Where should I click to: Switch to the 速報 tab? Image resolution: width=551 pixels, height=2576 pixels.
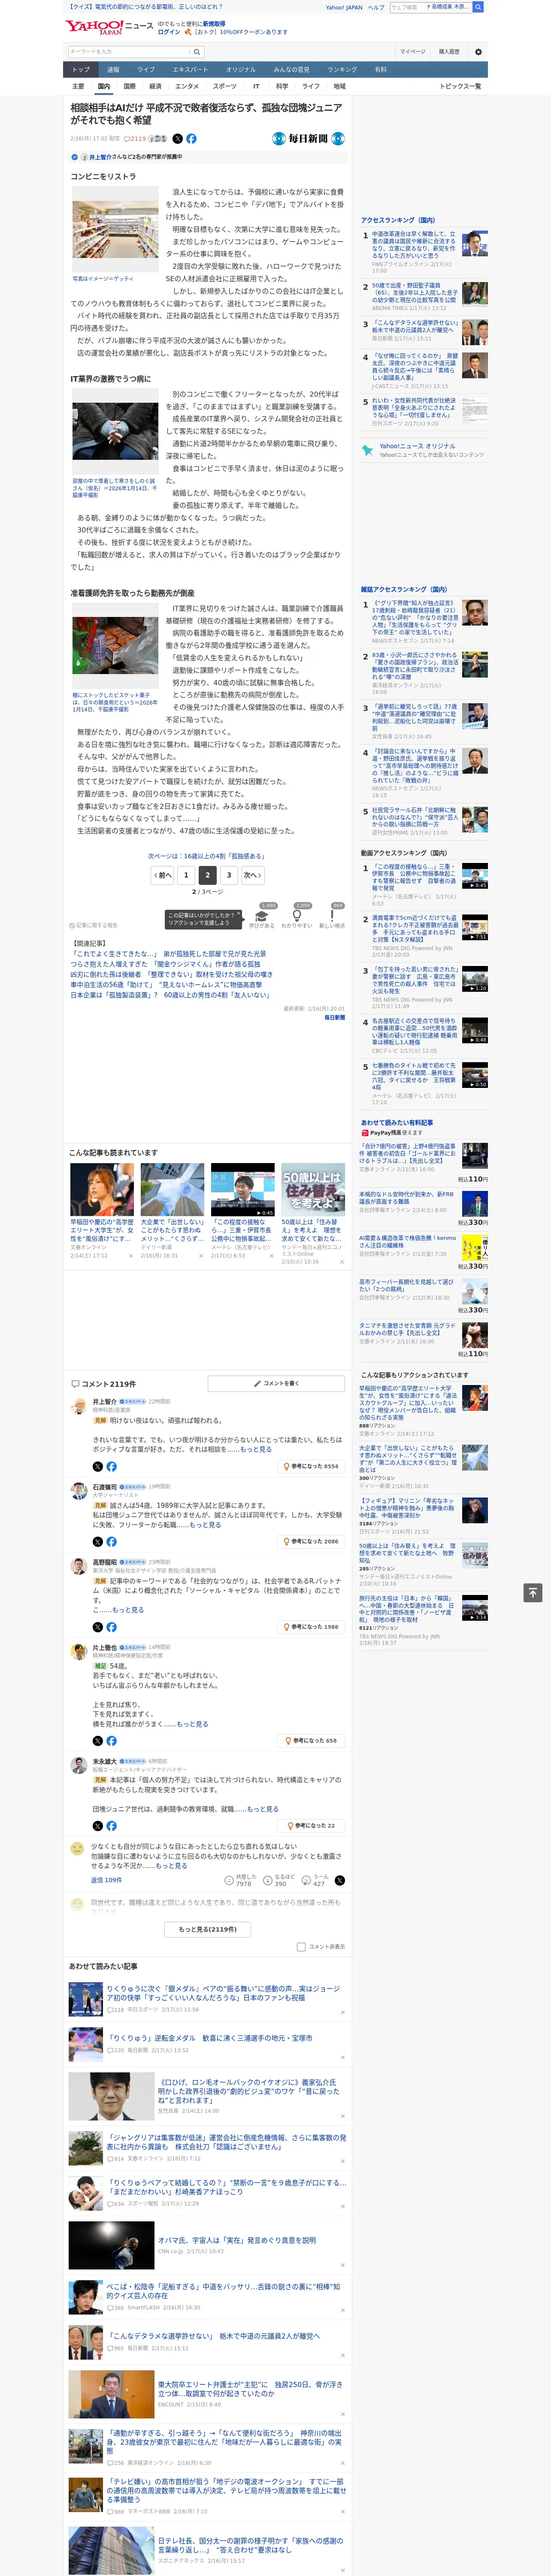(x=113, y=69)
